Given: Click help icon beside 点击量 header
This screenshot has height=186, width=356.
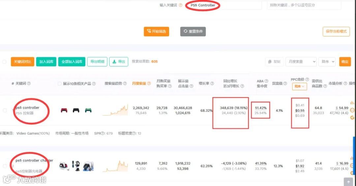Looking at the screenshot, I should pos(192,86).
